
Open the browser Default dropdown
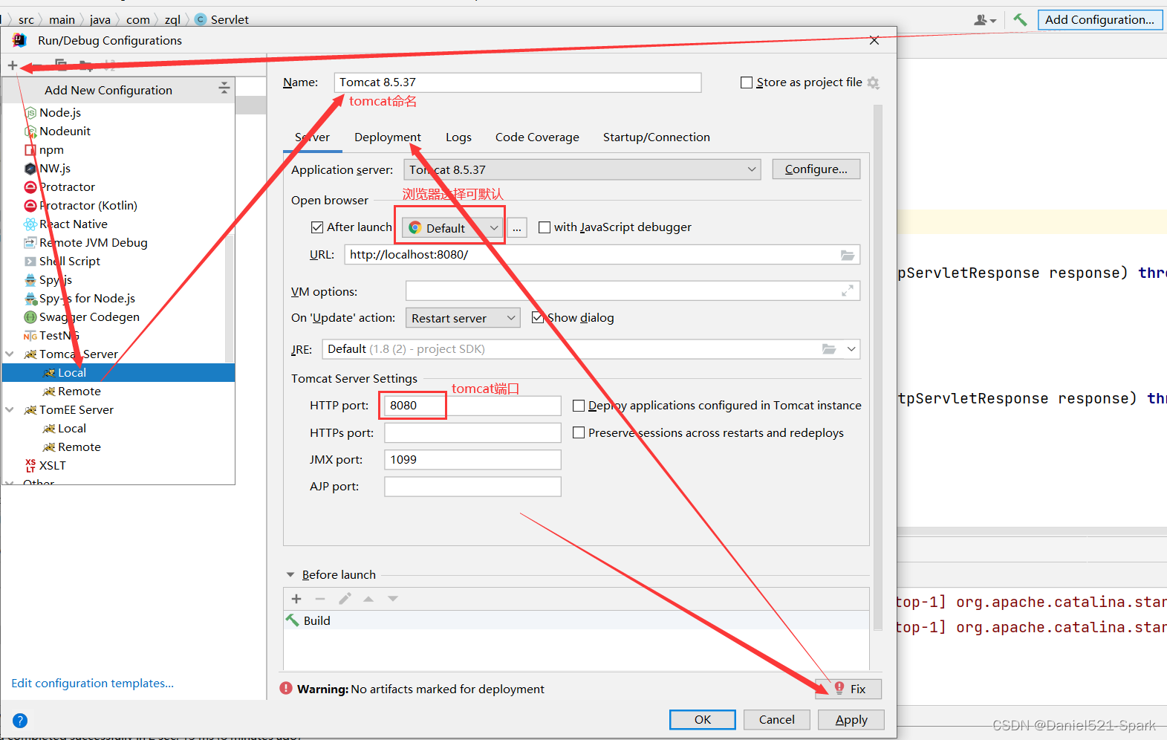point(453,227)
